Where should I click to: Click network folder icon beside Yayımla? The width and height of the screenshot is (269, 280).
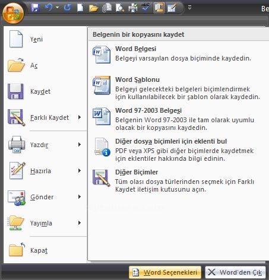(16, 223)
